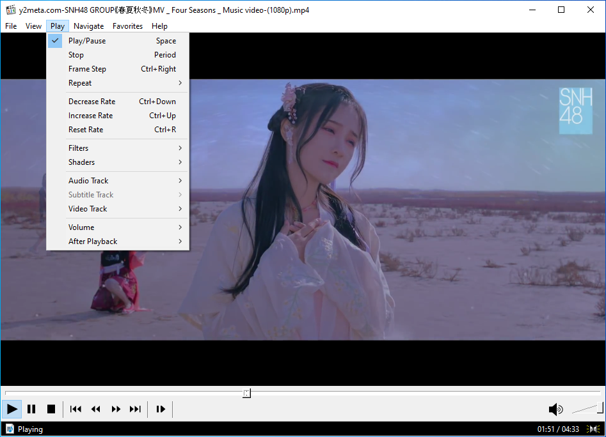Image resolution: width=606 pixels, height=437 pixels.
Task: Mute audio using the speaker icon
Action: tap(555, 410)
